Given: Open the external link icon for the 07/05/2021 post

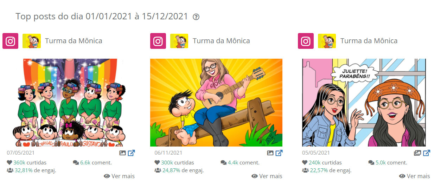Looking at the screenshot, I should pyautogui.click(x=131, y=153).
